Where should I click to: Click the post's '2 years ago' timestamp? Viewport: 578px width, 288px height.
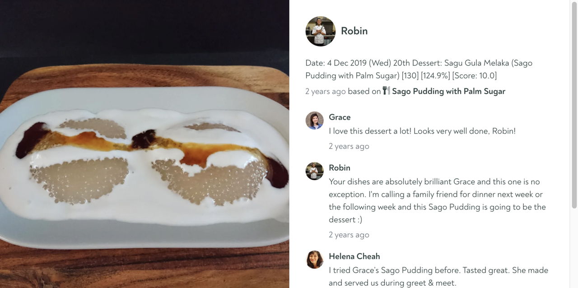326,91
